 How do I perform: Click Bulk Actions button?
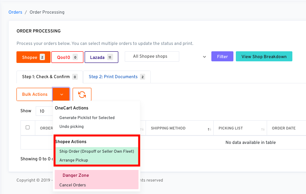click(x=35, y=95)
